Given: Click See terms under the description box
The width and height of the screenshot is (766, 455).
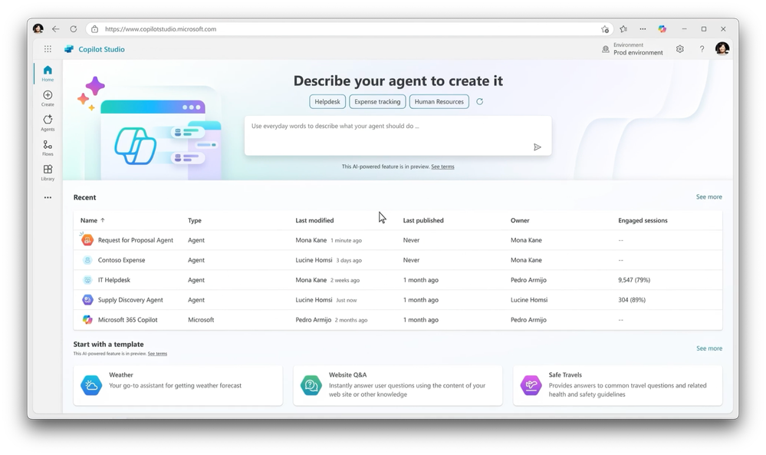Looking at the screenshot, I should (x=442, y=167).
